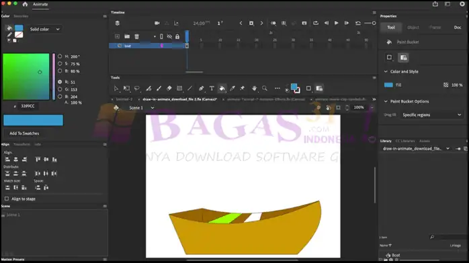
Task: Click the hex color input field 3399CC
Action: (28, 106)
